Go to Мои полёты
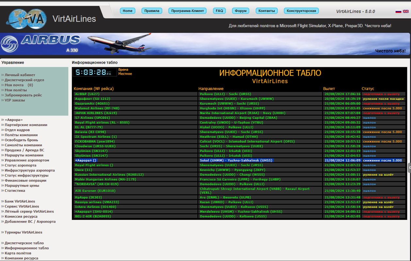The width and height of the screenshot is (411, 261). tap(16, 90)
